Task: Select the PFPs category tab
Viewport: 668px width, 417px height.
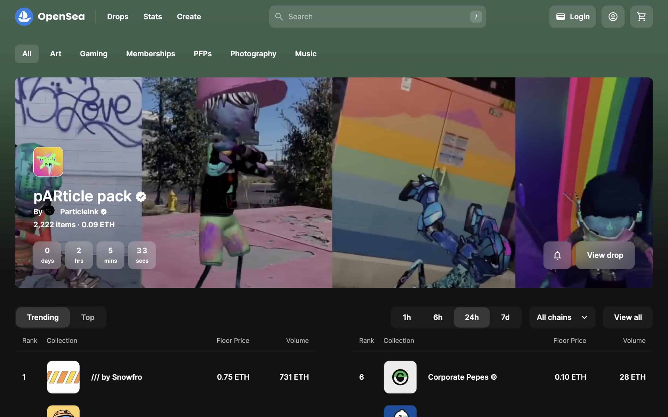Action: pos(202,54)
